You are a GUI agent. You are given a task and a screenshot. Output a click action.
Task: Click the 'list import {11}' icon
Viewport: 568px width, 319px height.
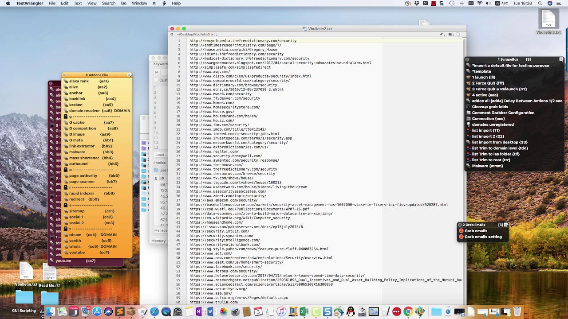click(468, 130)
